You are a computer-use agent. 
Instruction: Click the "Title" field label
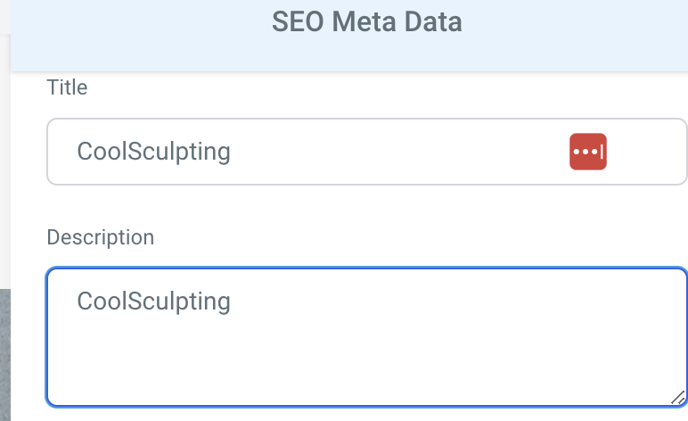click(67, 87)
